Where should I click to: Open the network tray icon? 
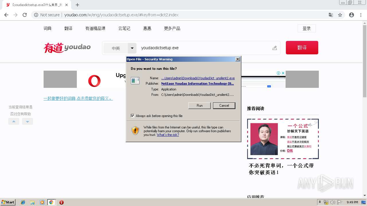point(326,202)
